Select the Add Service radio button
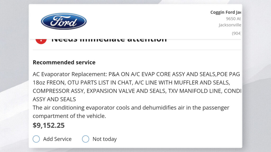The image size is (271, 152). click(x=36, y=139)
